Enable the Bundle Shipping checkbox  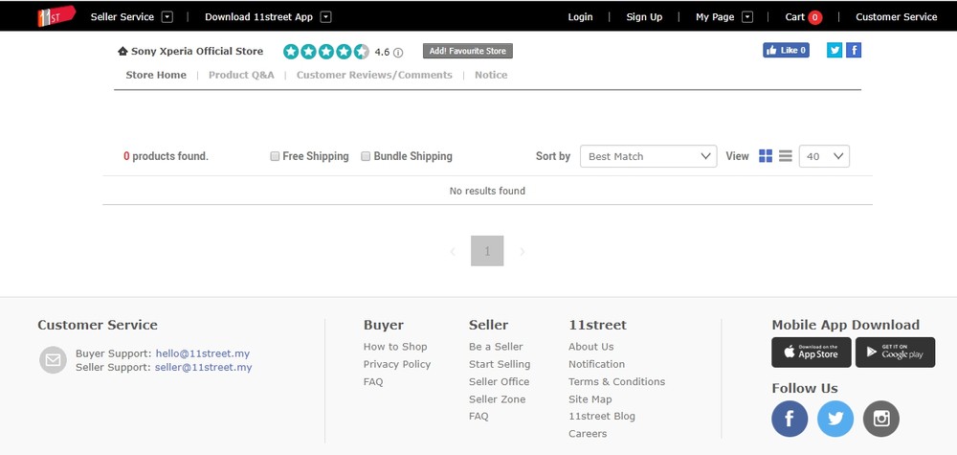[x=366, y=156]
